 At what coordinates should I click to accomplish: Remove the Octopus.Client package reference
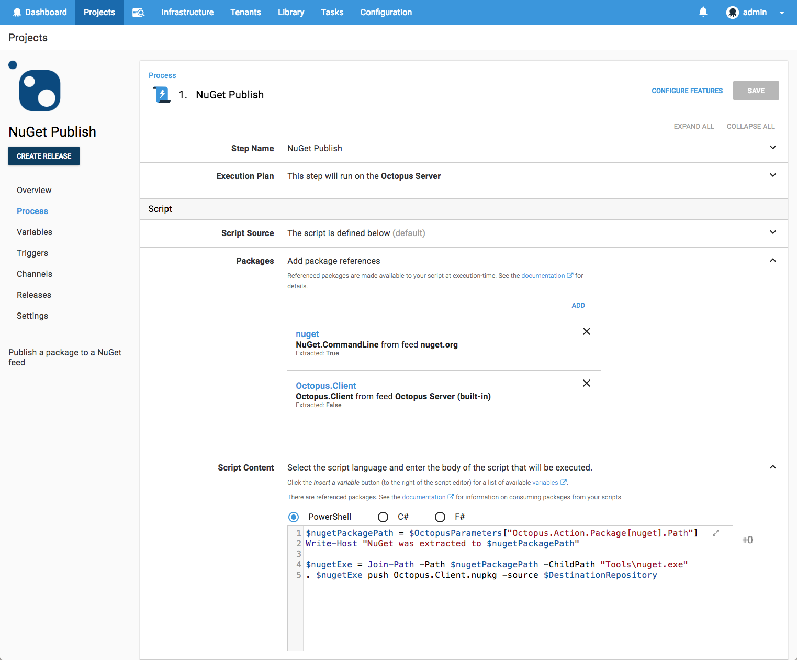586,383
